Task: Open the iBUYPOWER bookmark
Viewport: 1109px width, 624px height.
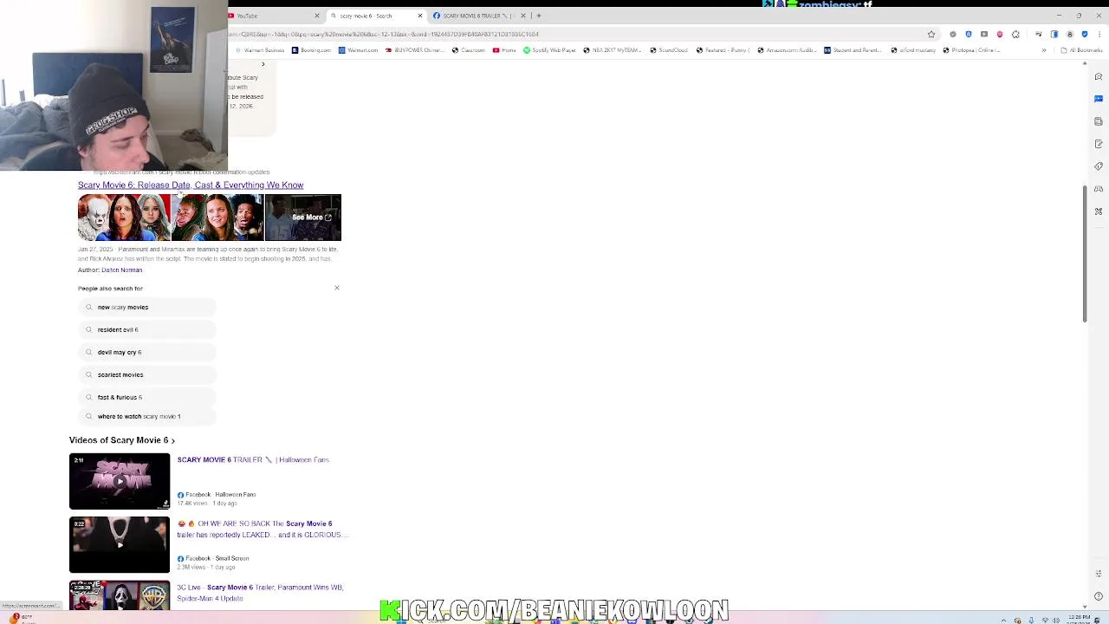Action: pyautogui.click(x=416, y=50)
